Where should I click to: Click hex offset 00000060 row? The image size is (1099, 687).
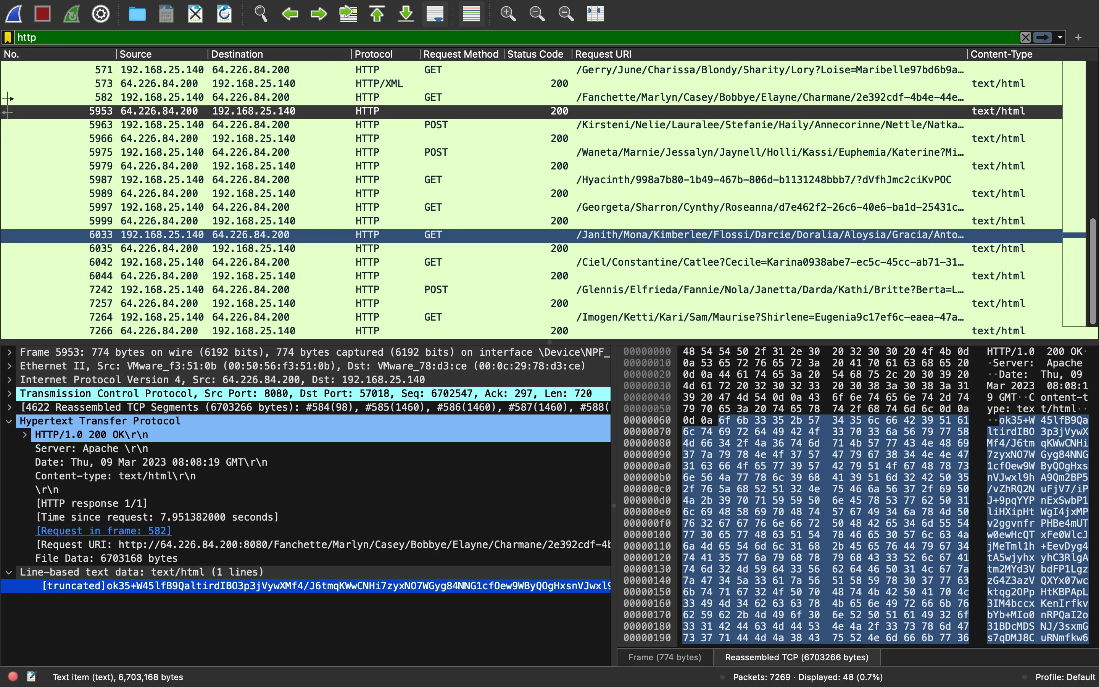647,420
